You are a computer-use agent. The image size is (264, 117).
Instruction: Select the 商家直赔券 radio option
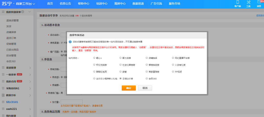click(x=147, y=72)
